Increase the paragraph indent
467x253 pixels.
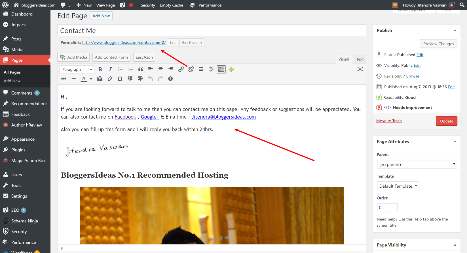[140, 79]
